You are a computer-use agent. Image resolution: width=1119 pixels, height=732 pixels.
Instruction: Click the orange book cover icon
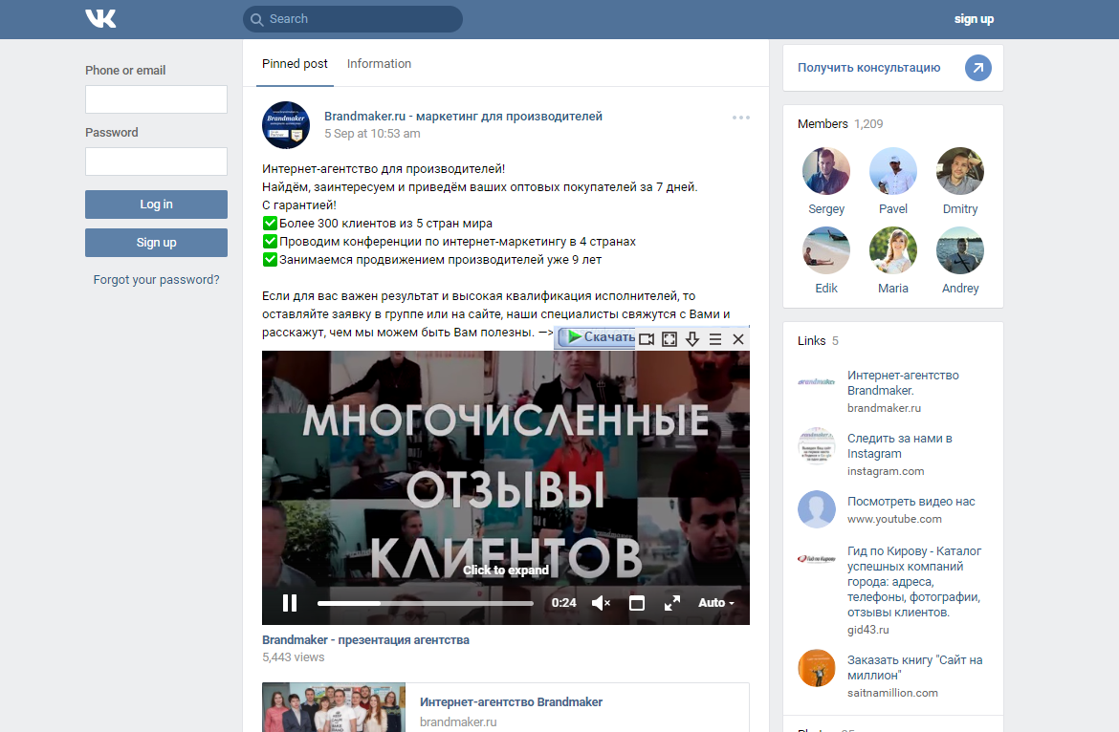click(x=817, y=668)
